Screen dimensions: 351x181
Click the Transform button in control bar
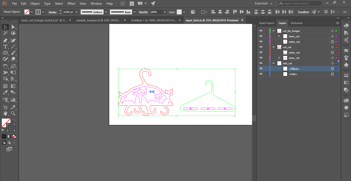pos(303,12)
